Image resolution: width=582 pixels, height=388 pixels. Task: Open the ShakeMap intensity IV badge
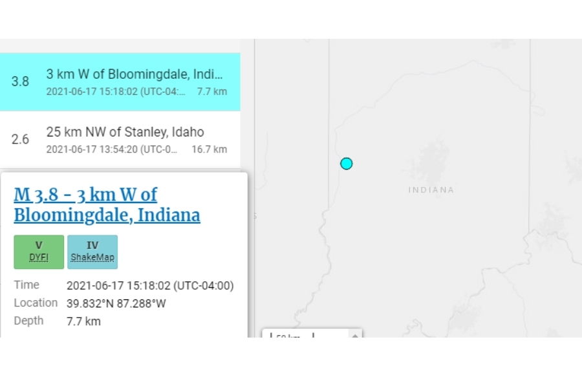(x=92, y=252)
